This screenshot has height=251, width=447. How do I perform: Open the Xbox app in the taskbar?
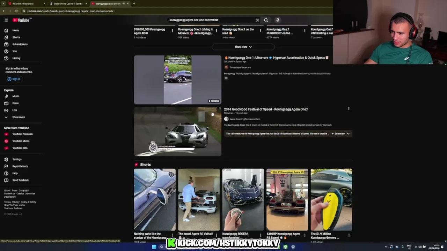point(285,247)
